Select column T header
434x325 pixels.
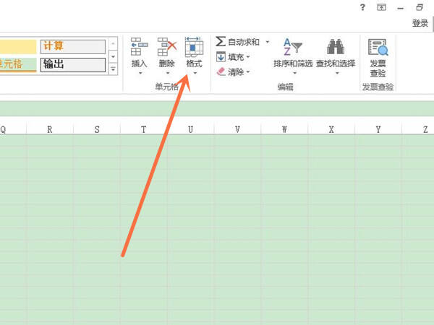144,129
